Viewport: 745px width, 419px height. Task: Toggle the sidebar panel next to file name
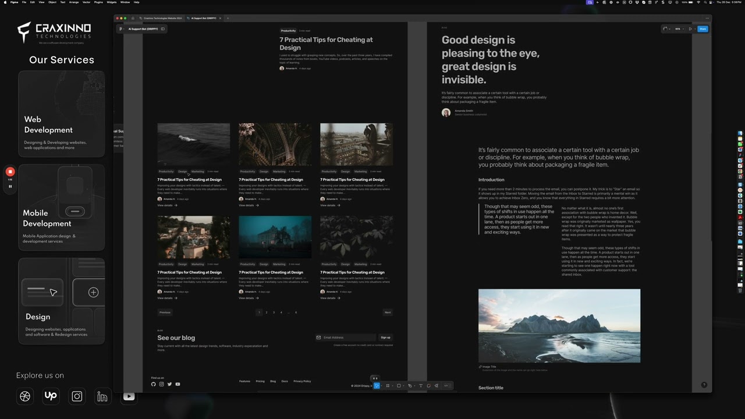pos(162,29)
